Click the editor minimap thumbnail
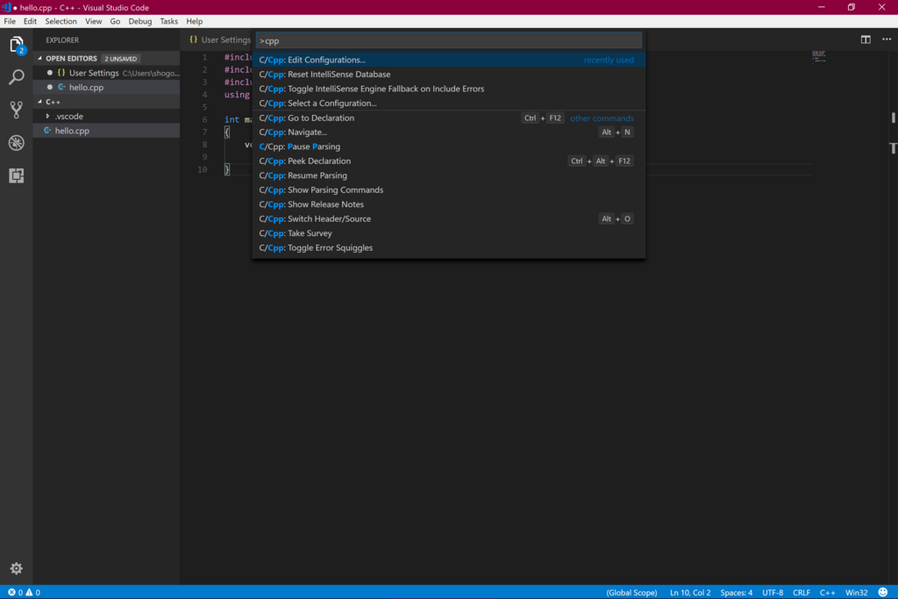 818,56
